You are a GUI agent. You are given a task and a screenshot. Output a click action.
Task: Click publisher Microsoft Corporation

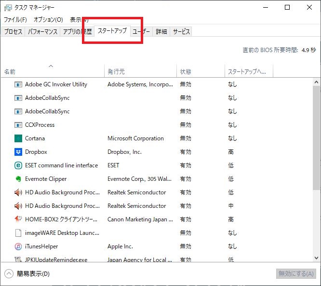coord(135,138)
